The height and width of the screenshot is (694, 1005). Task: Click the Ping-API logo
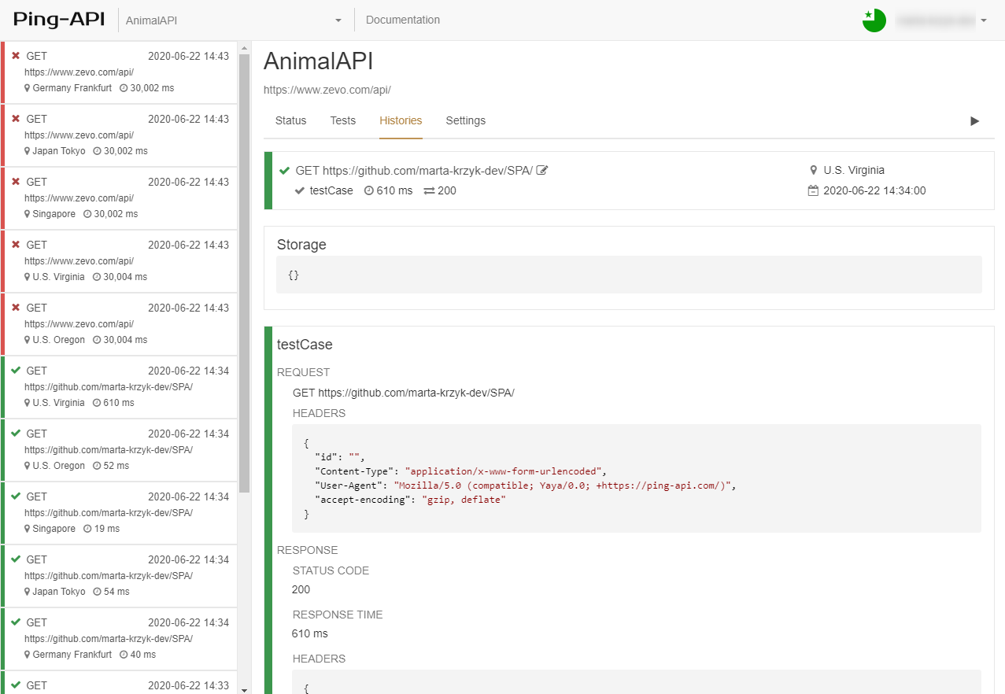(x=59, y=20)
